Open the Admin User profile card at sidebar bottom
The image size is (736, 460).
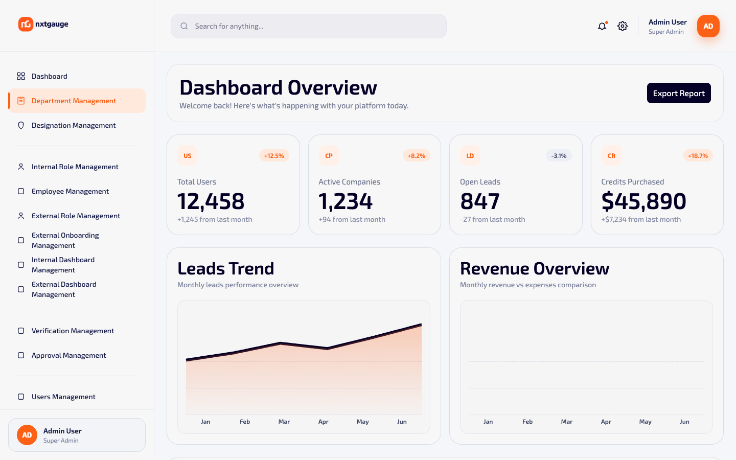(77, 435)
